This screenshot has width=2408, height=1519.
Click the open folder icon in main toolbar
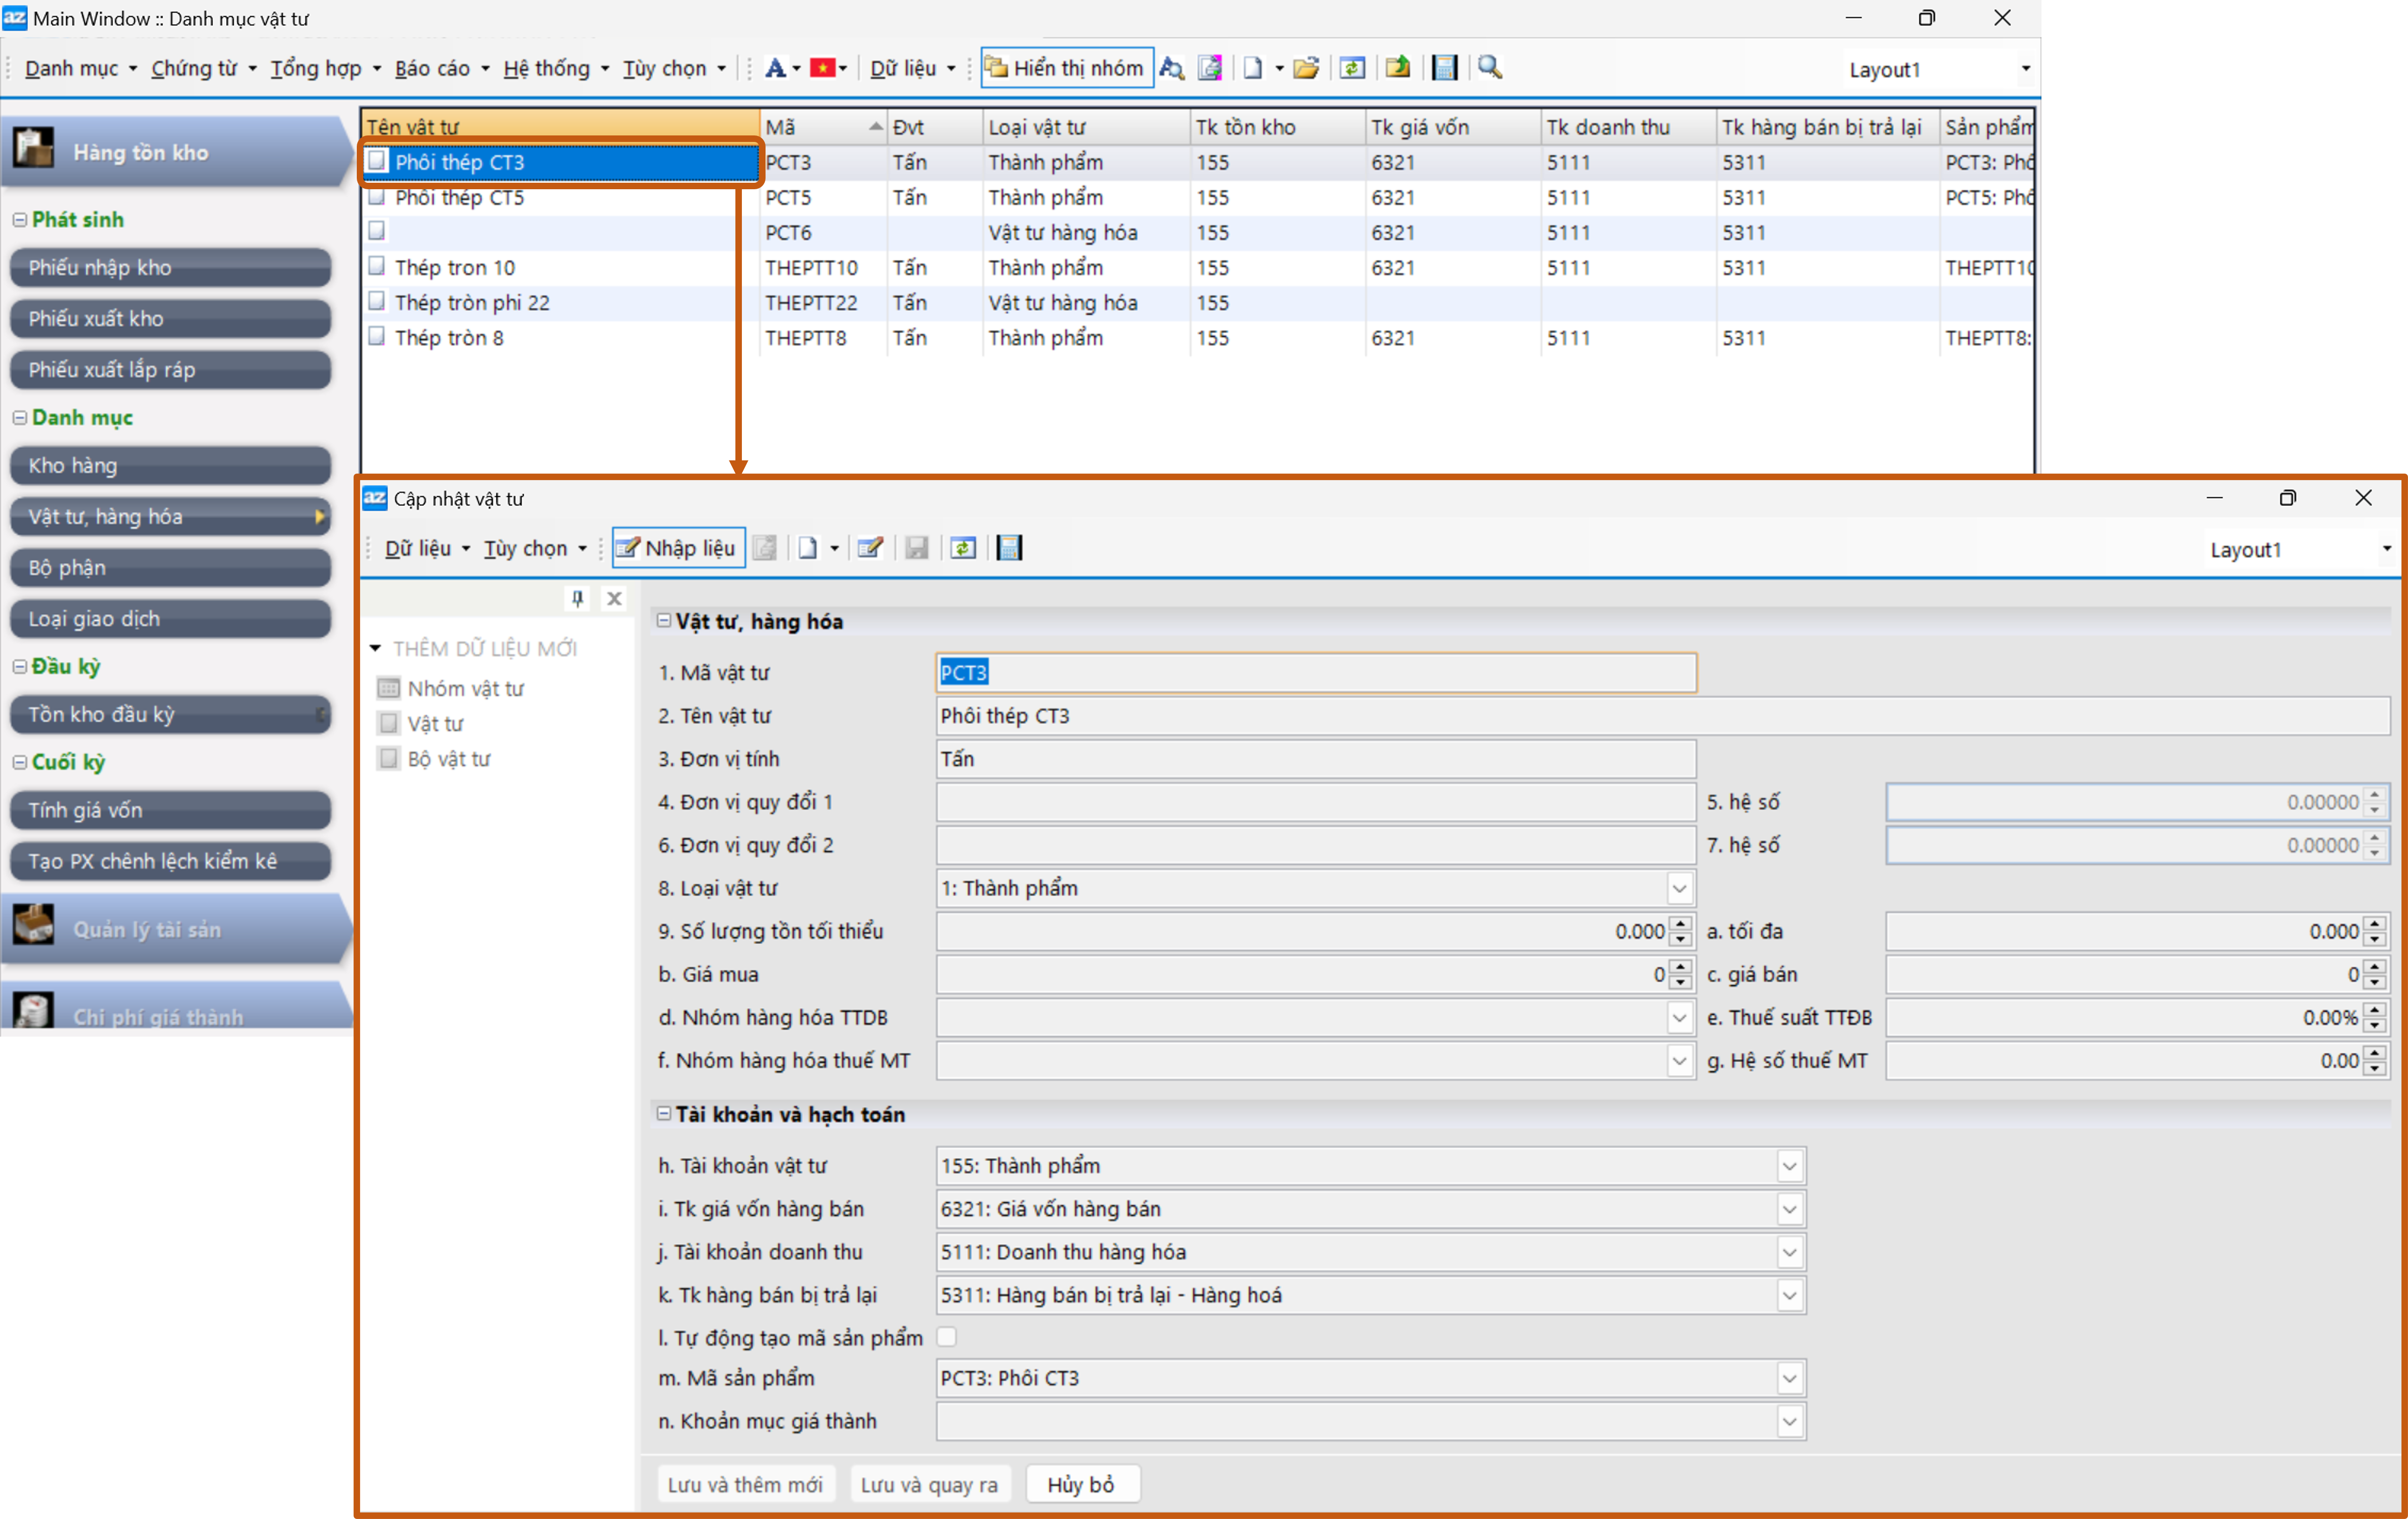tap(1305, 68)
